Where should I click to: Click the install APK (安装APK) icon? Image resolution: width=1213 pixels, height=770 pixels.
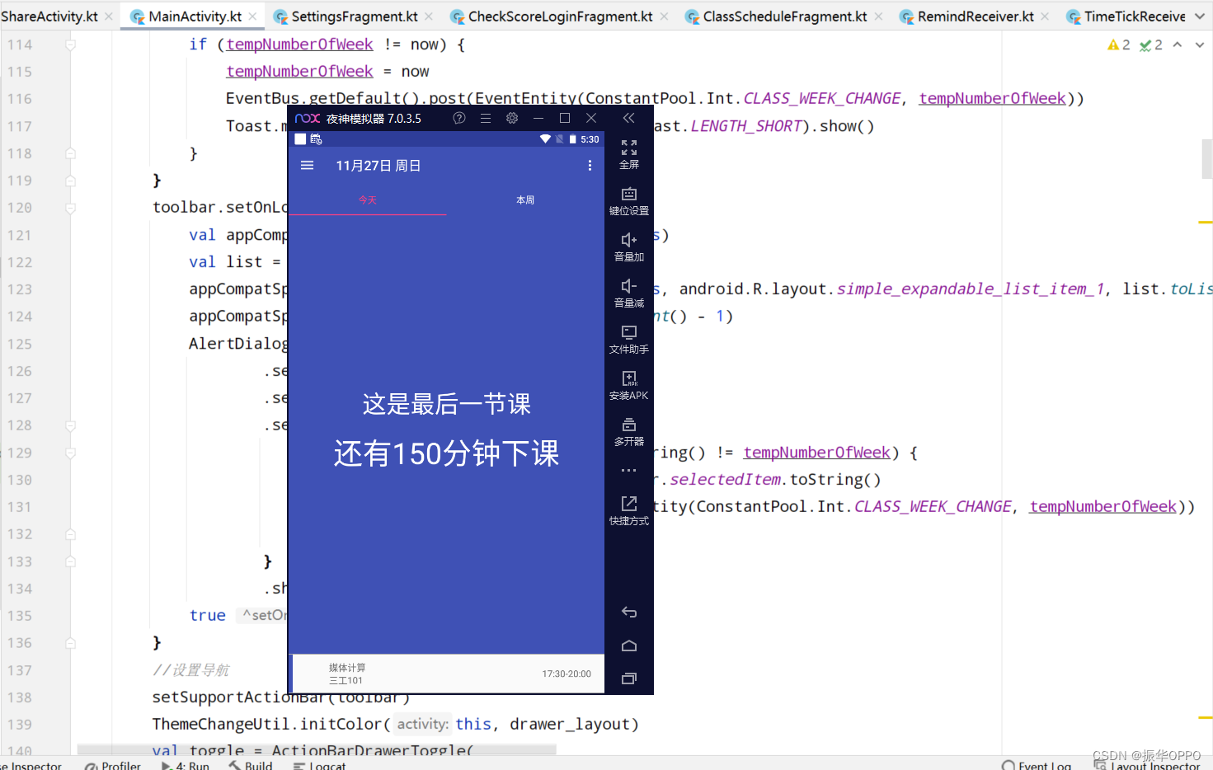click(629, 385)
